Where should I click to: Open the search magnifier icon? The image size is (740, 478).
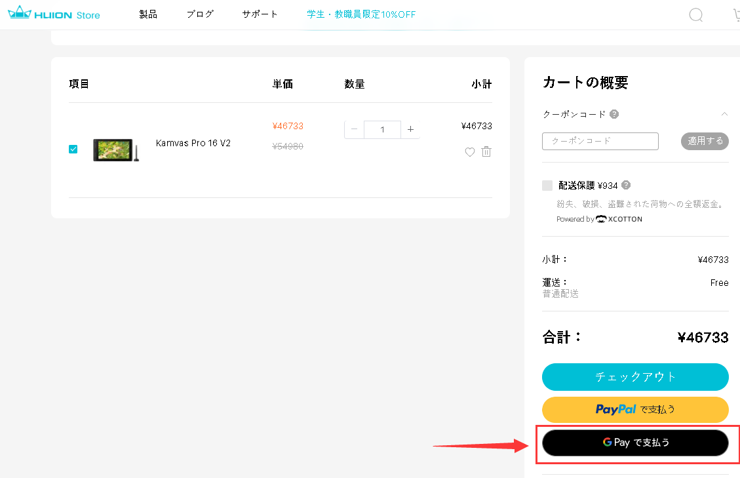695,14
